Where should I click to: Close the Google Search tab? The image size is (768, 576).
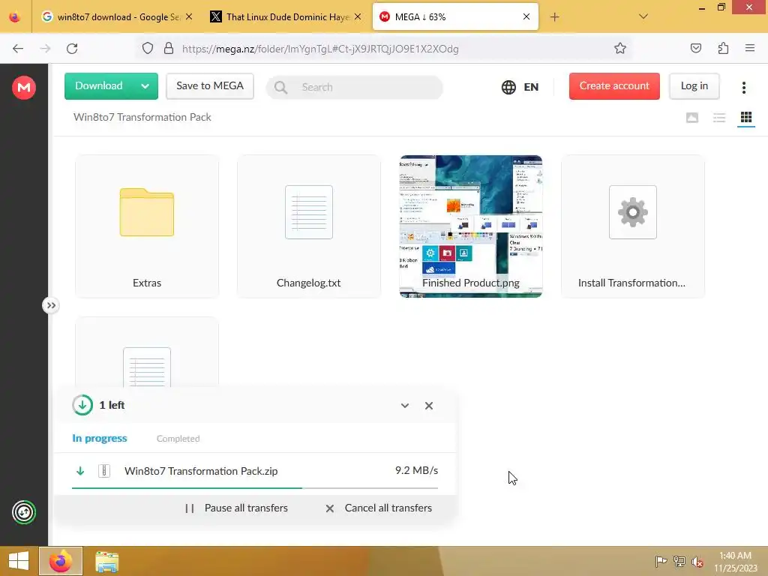189,16
